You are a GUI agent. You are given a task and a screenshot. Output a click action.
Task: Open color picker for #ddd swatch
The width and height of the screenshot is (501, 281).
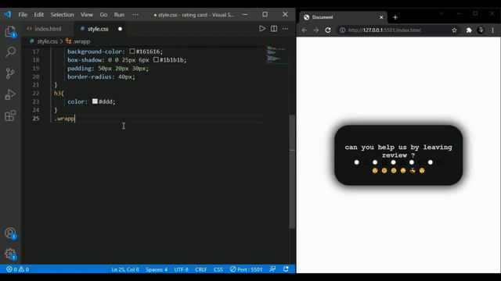(95, 101)
